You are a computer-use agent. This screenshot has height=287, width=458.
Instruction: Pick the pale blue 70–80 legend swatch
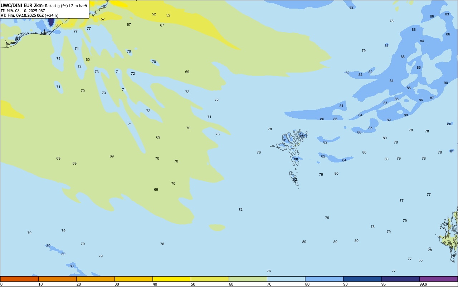point(286,279)
